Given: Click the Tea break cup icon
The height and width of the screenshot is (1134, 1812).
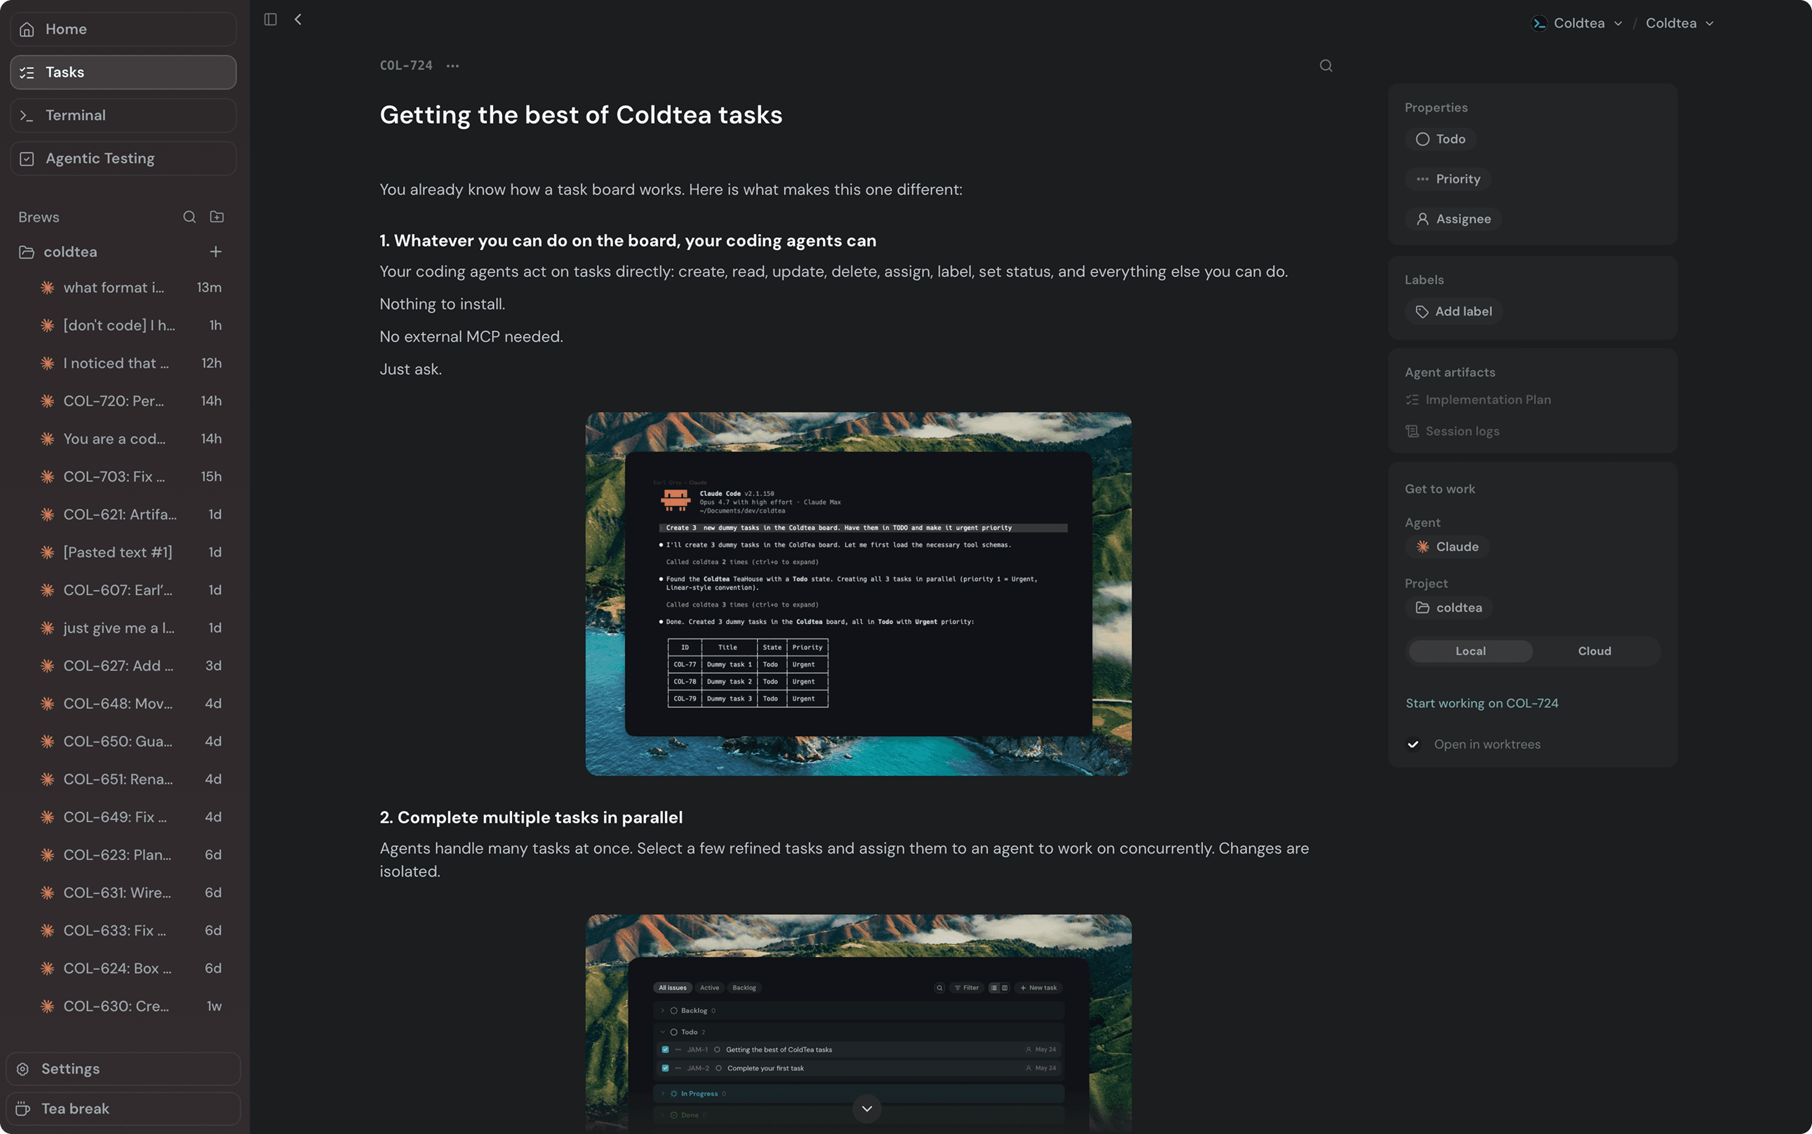Looking at the screenshot, I should [x=23, y=1108].
